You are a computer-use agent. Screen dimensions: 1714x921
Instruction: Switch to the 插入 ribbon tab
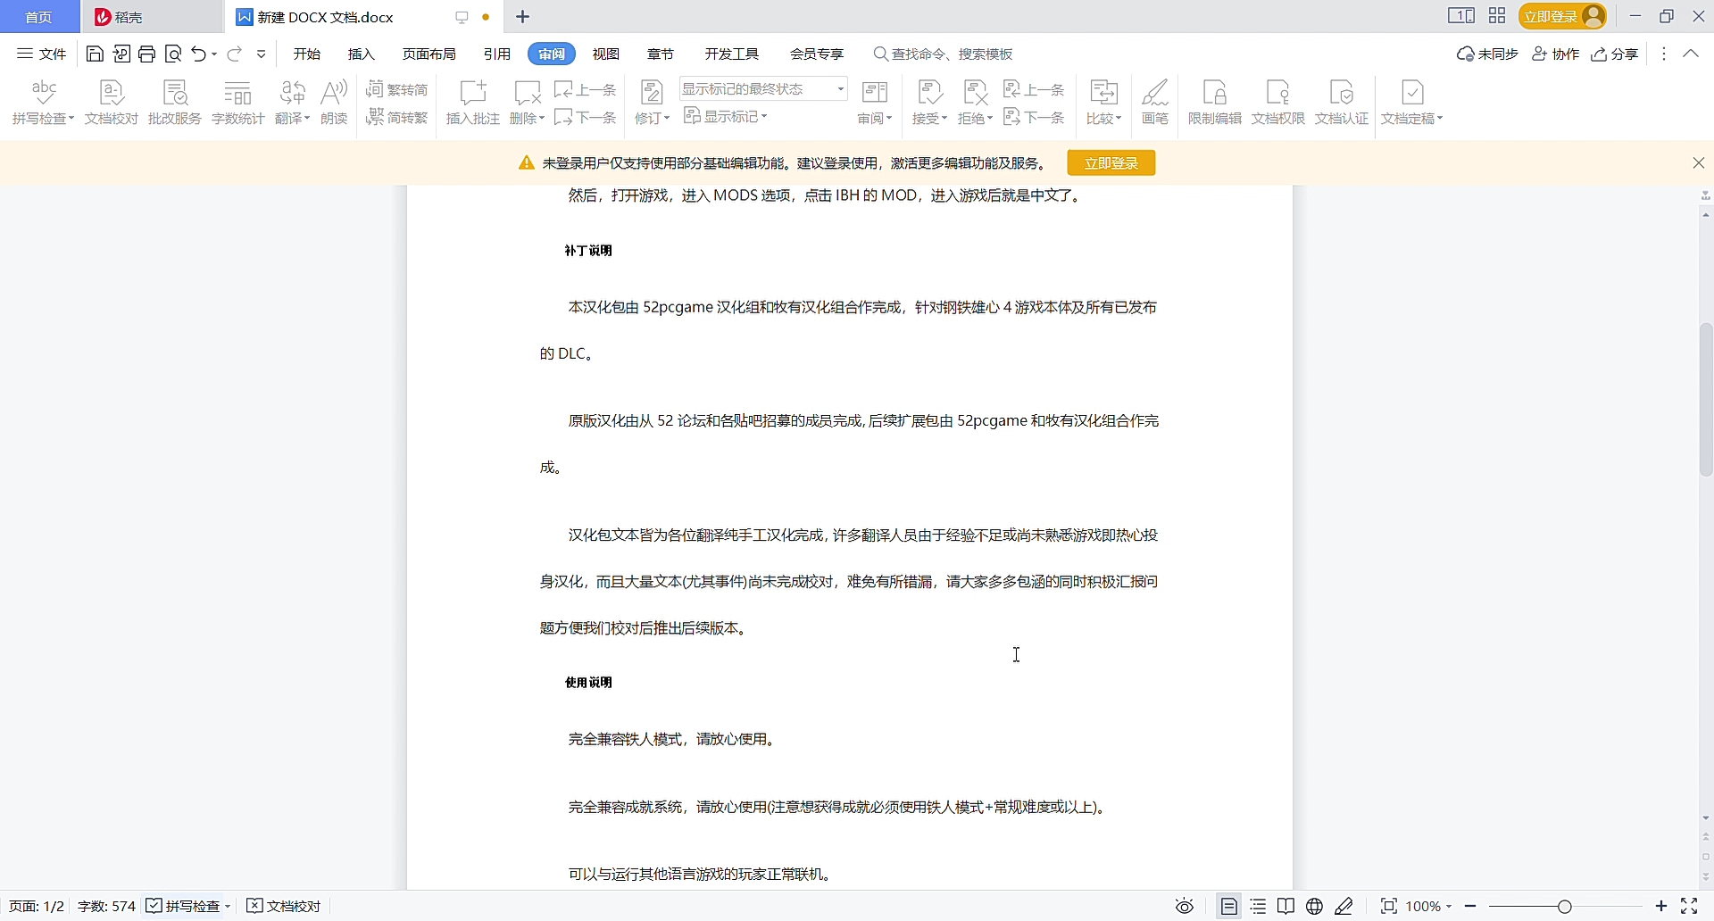coord(362,54)
